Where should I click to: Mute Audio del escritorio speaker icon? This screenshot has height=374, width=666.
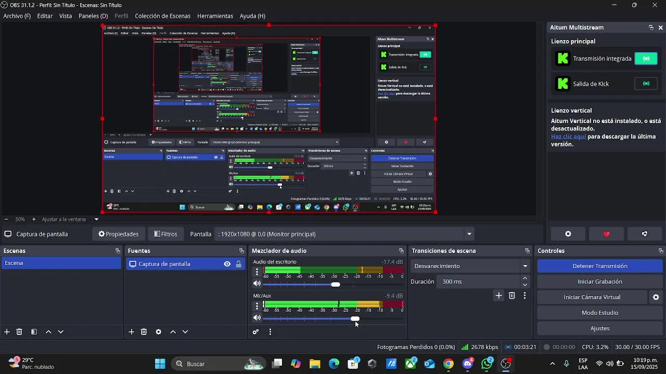coord(257,284)
